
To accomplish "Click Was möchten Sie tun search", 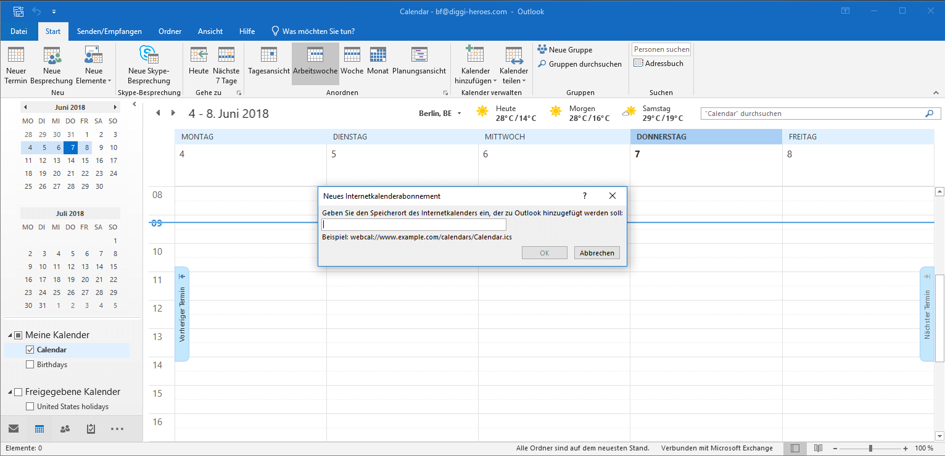I will [x=313, y=31].
